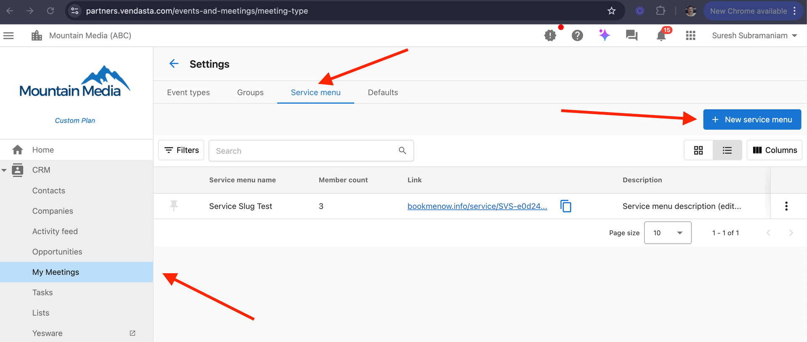Switch to the Groups tab
Image resolution: width=807 pixels, height=342 pixels.
click(x=250, y=92)
